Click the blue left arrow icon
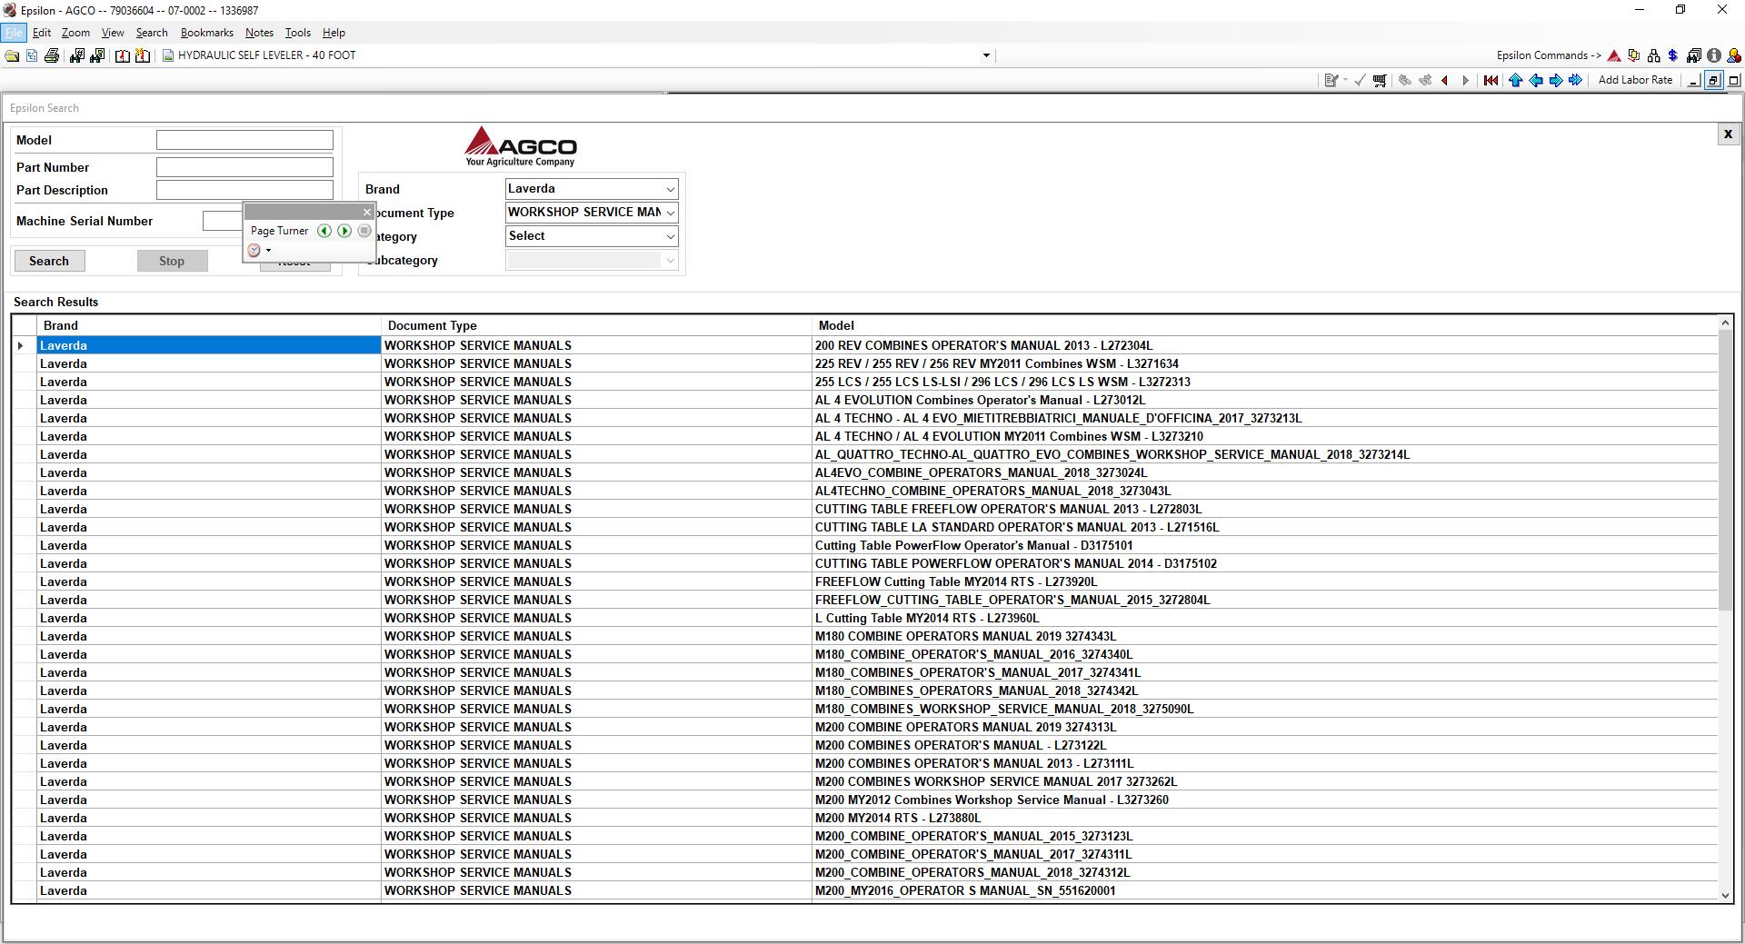 coord(1536,81)
